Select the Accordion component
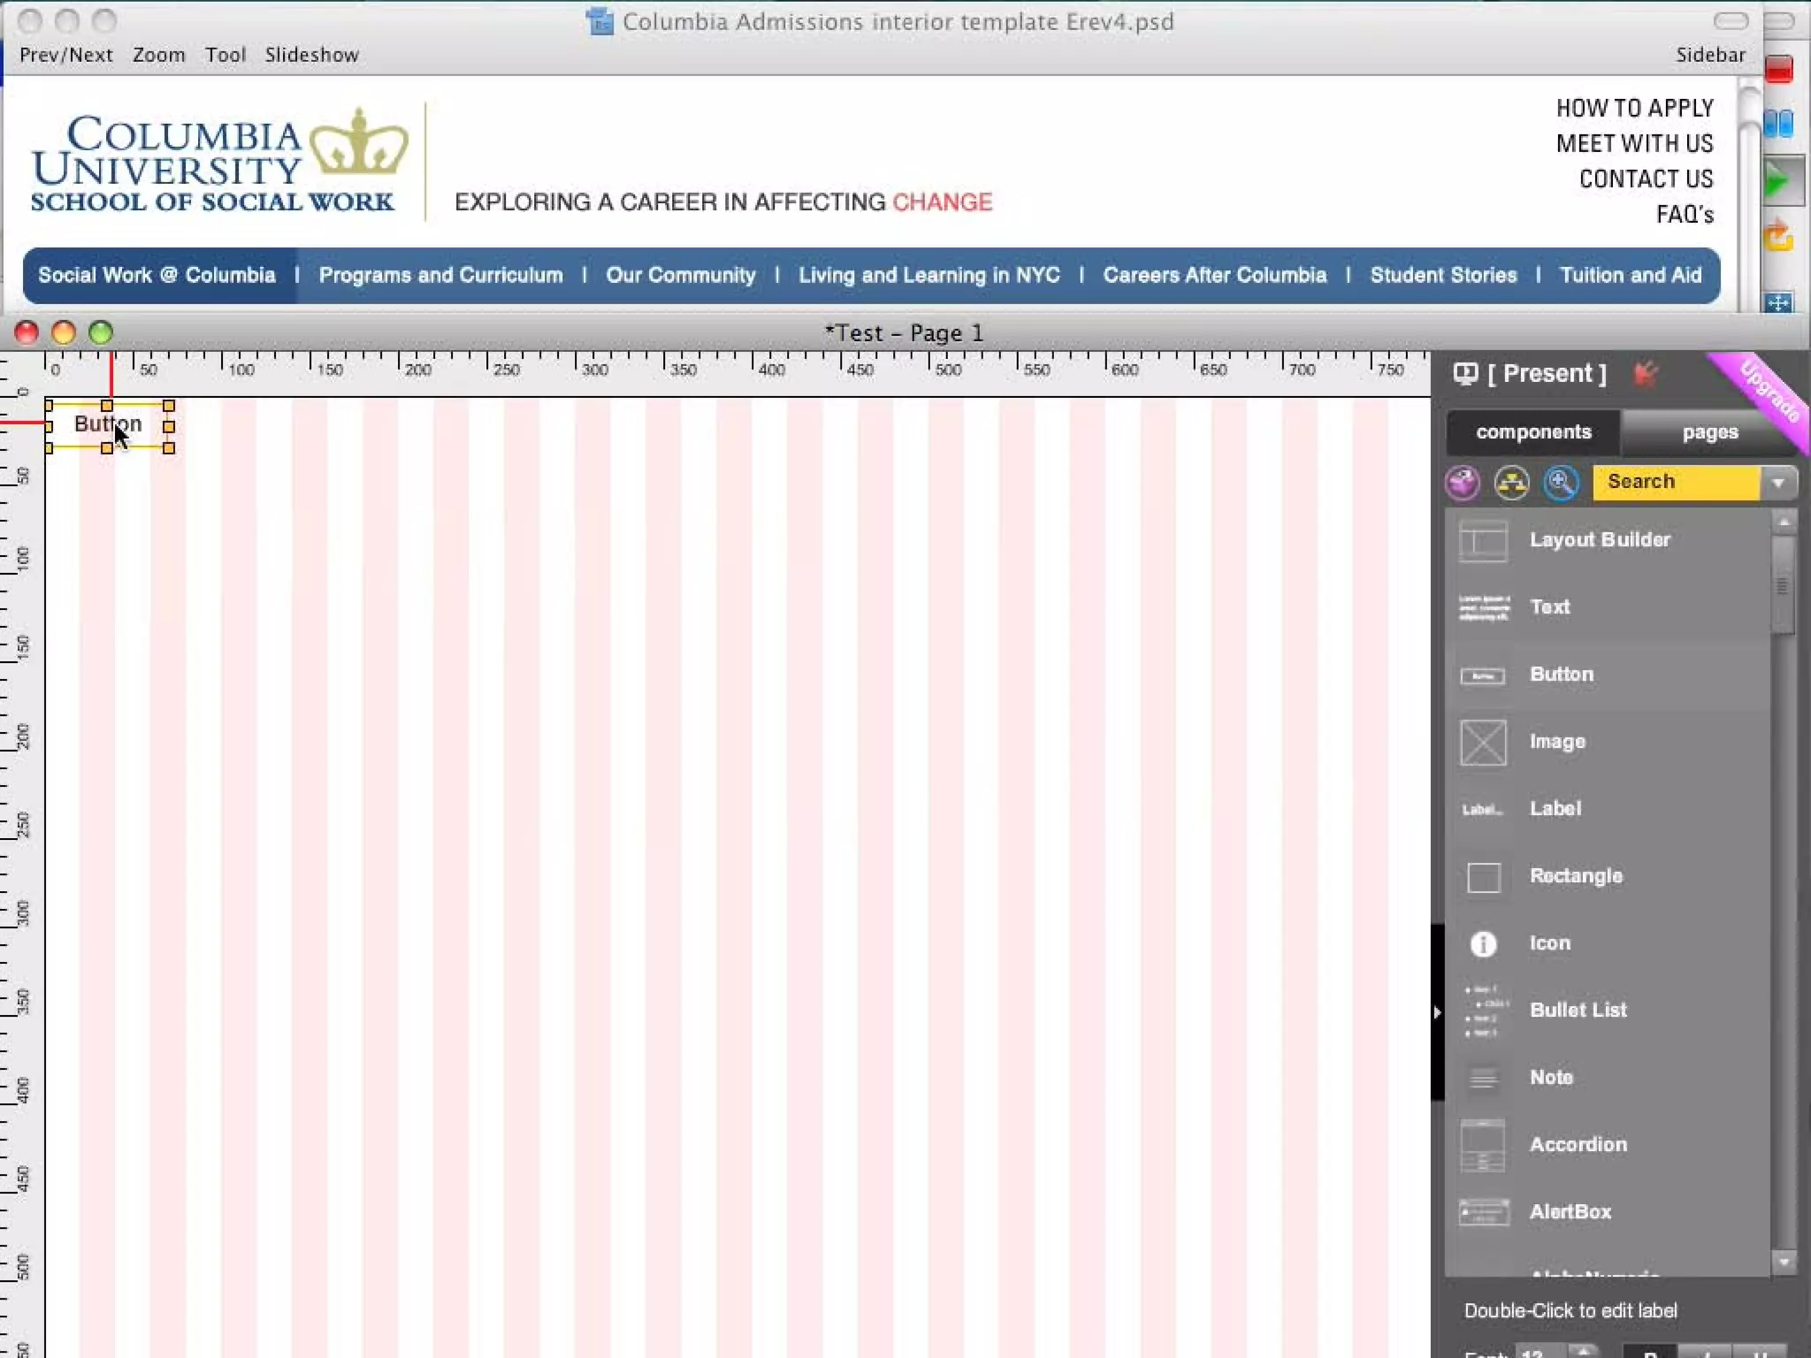This screenshot has width=1811, height=1358. pos(1578,1145)
